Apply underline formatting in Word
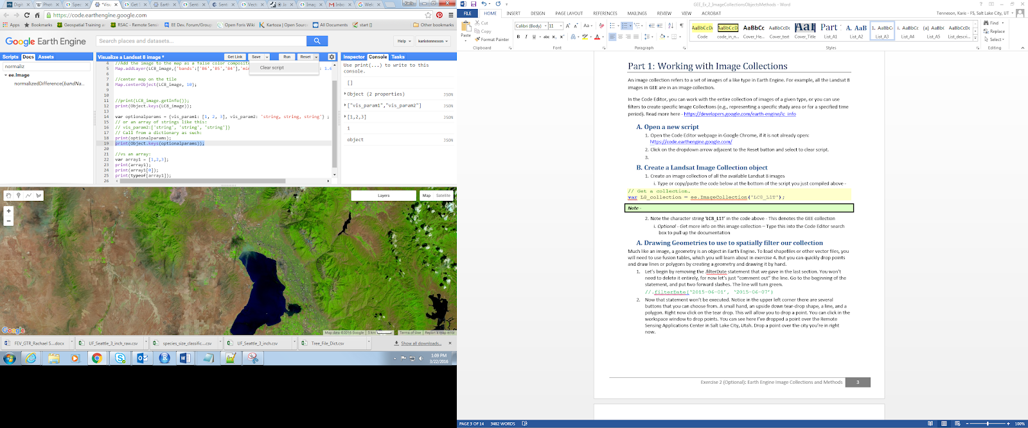 (534, 37)
